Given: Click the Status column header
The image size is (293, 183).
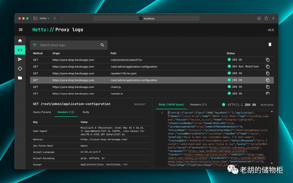Looking at the screenshot, I should click(231, 53).
